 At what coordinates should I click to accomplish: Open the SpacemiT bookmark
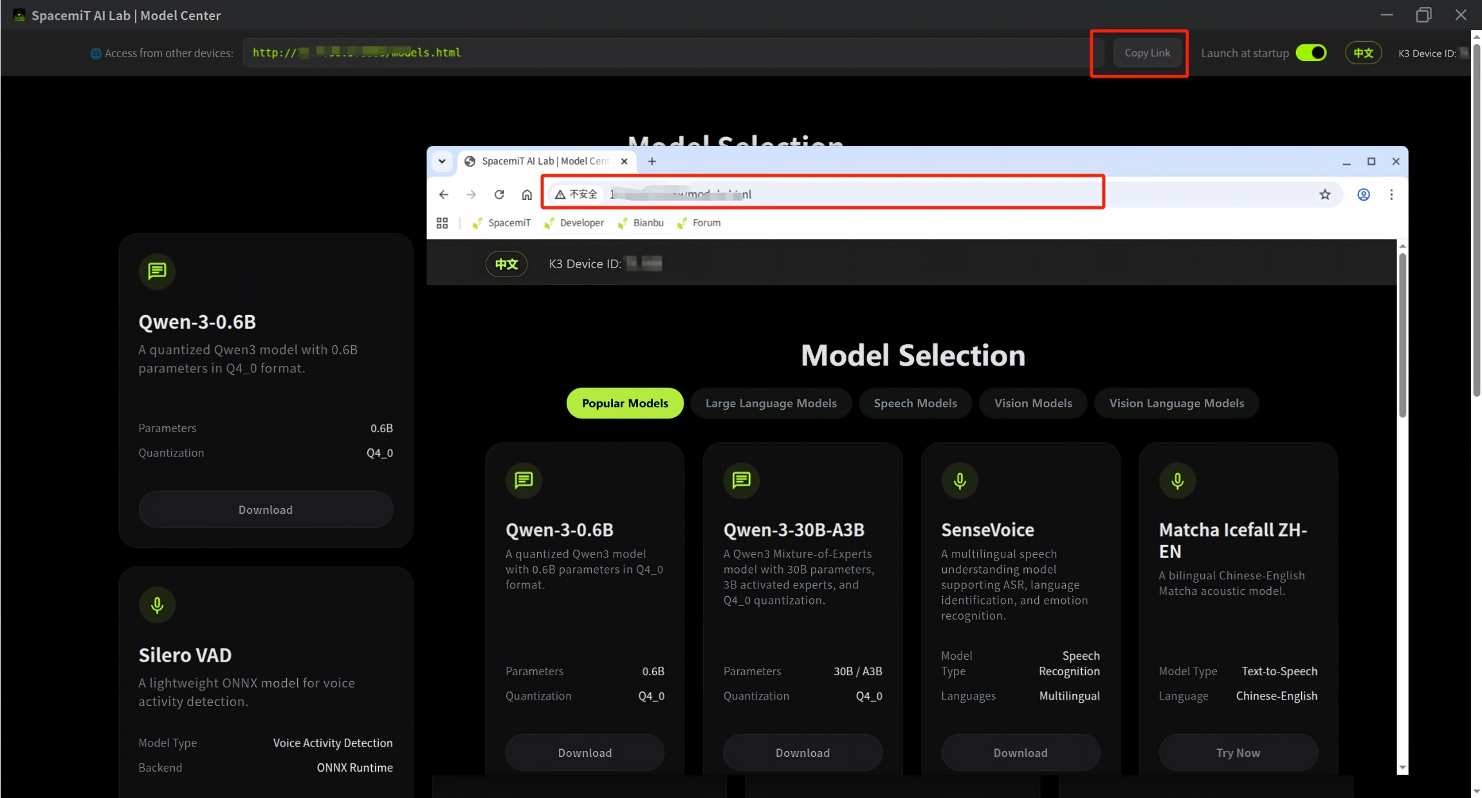click(501, 223)
